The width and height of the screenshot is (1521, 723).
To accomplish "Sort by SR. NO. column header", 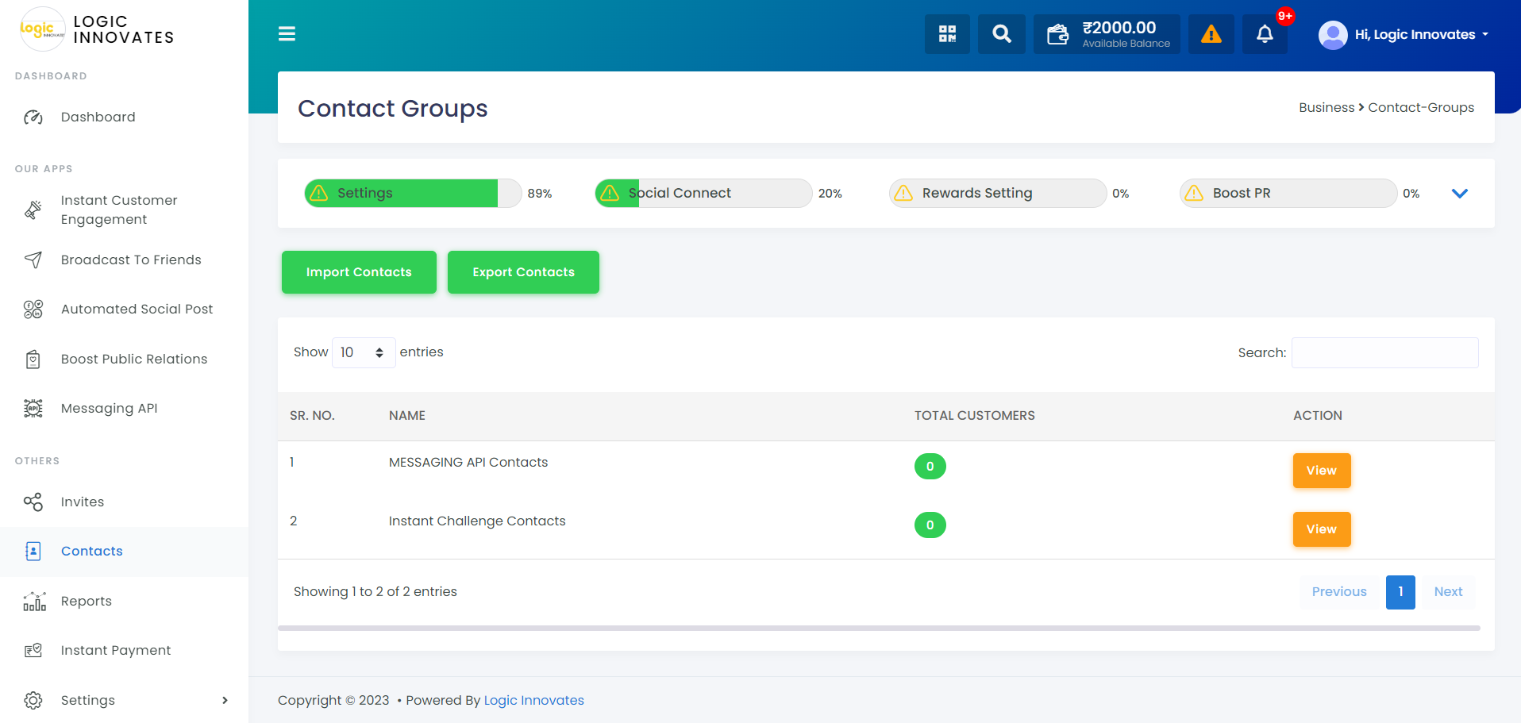I will (312, 416).
